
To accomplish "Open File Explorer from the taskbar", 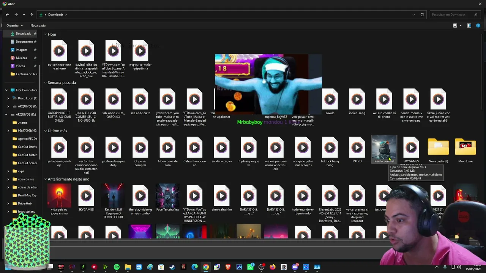I will pos(128,267).
